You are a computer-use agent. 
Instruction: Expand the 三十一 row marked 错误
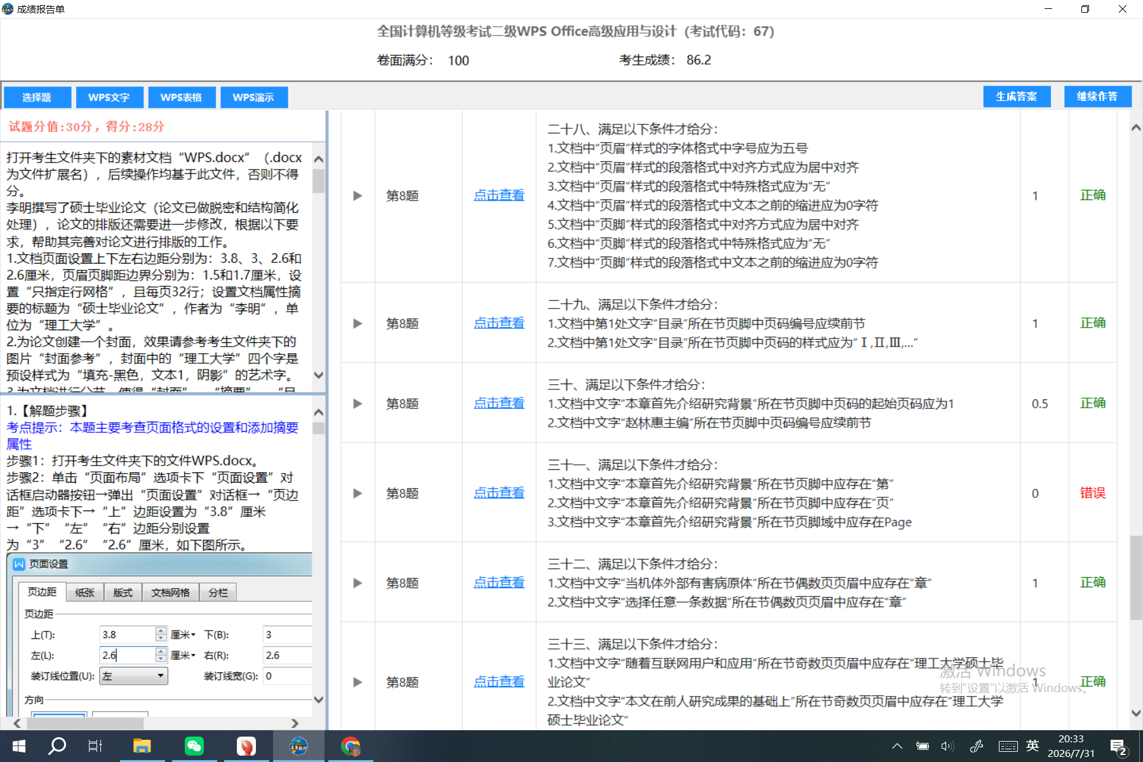tap(358, 493)
